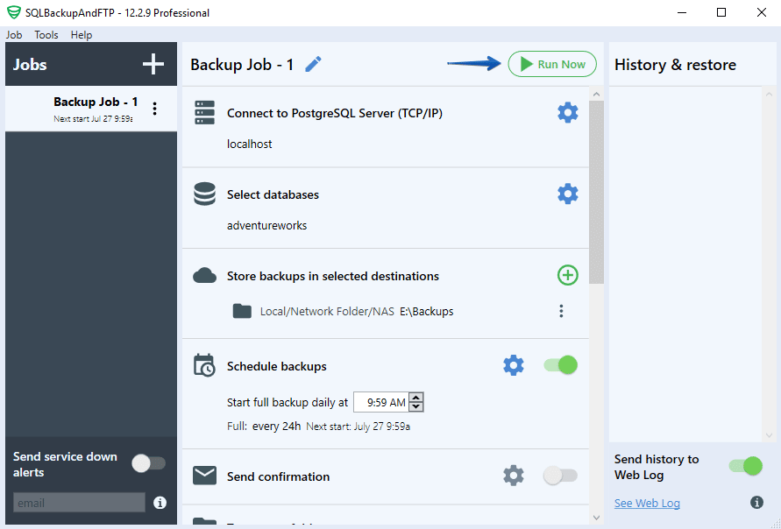Open the Job menu
This screenshot has height=529, width=781.
(14, 35)
